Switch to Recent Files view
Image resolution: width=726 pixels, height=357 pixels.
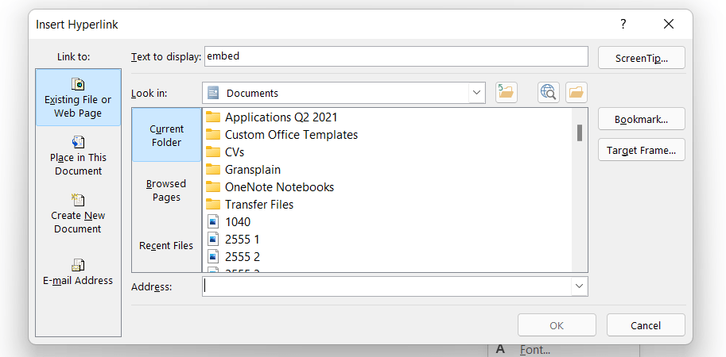[x=166, y=245]
